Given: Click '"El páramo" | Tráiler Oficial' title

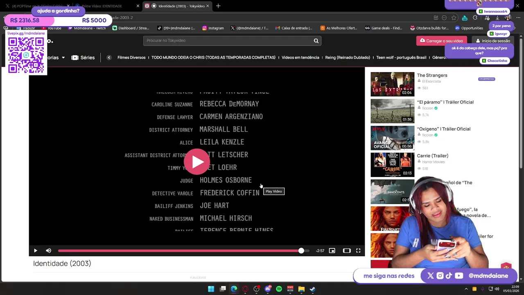Looking at the screenshot, I should click(445, 102).
